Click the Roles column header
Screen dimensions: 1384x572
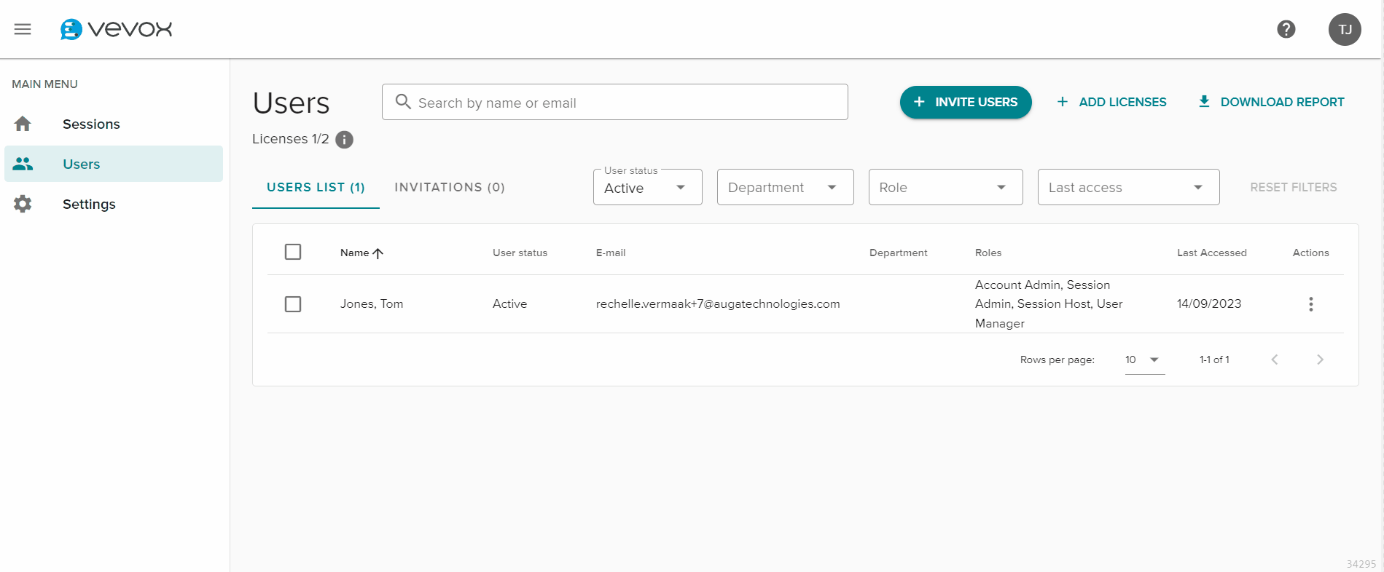[988, 253]
